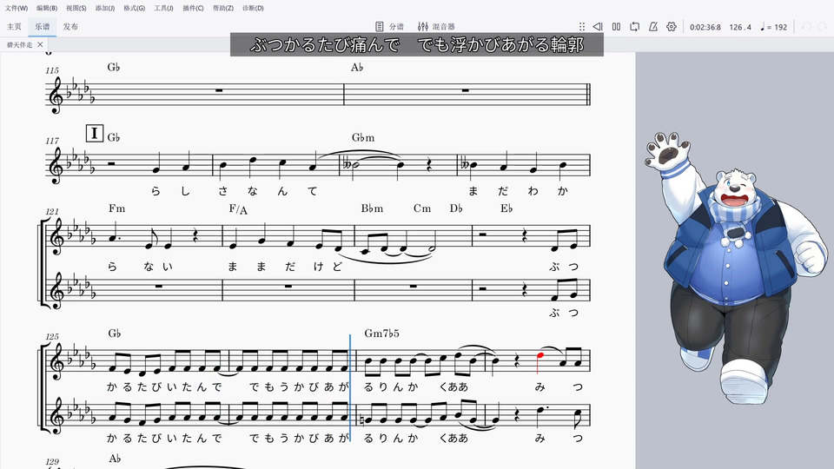Select the red highlighted playing note
This screenshot has height=469, width=834.
(x=539, y=356)
